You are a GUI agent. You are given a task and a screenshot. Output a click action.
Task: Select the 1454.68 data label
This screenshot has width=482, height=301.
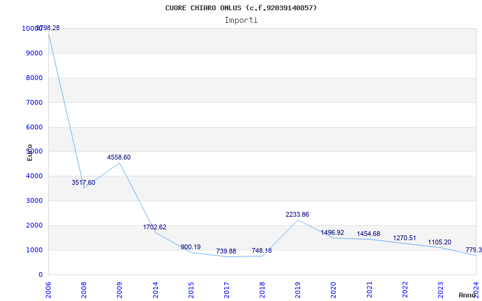point(368,234)
